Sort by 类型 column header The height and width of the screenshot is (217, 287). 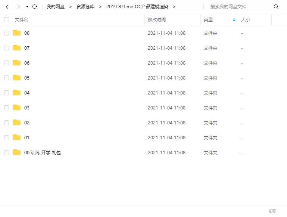[x=208, y=19]
